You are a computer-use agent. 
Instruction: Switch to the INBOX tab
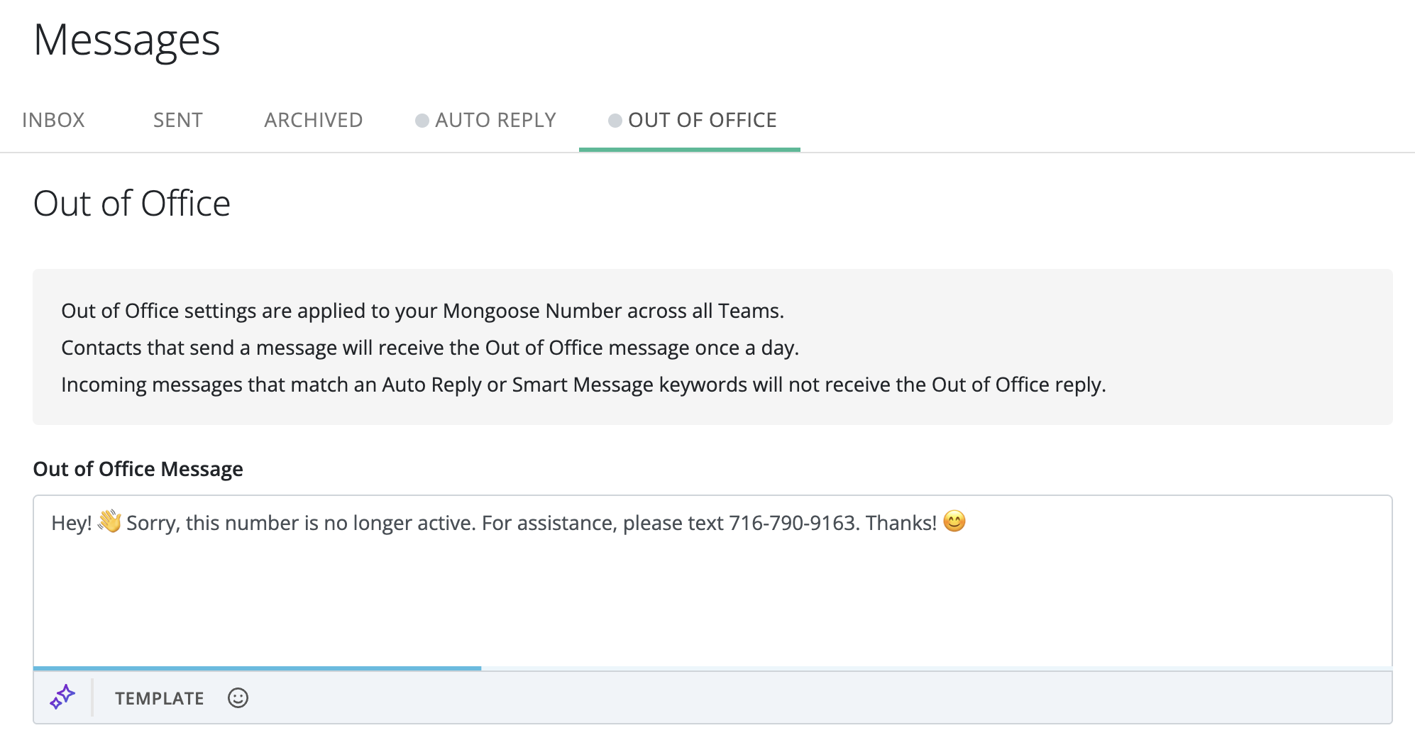[x=53, y=120]
